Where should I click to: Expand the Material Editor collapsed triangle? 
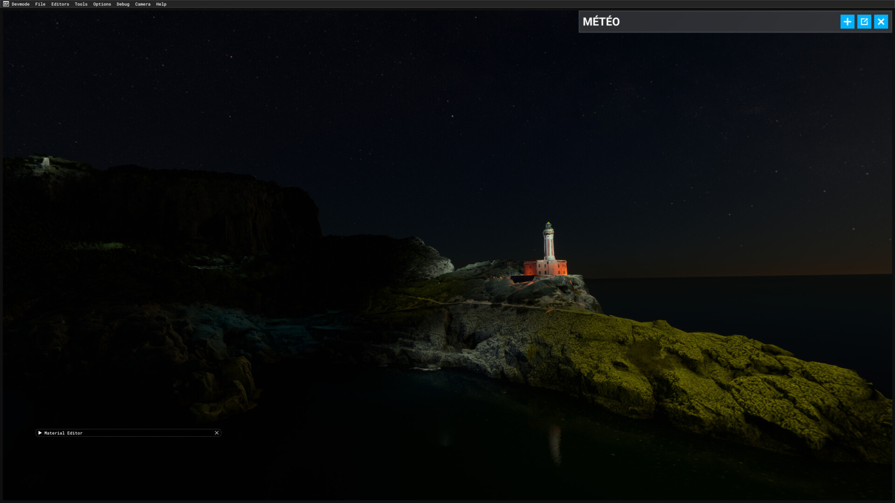click(40, 433)
